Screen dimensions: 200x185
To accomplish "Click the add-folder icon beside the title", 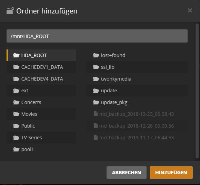I will 10,11.
